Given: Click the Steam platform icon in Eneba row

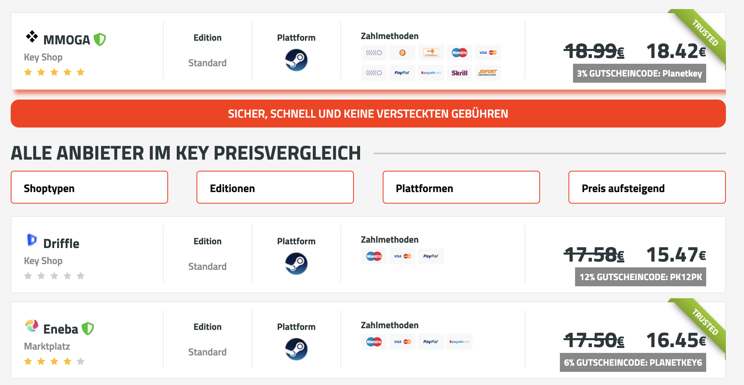Looking at the screenshot, I should (296, 349).
